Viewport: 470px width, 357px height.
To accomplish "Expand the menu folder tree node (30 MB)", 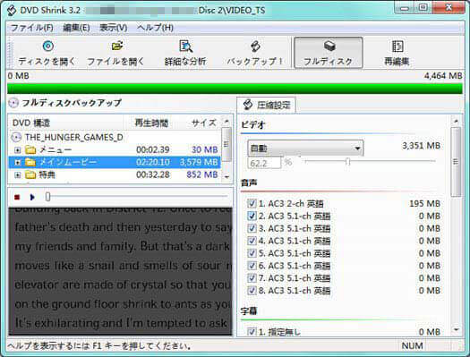I will (x=18, y=149).
